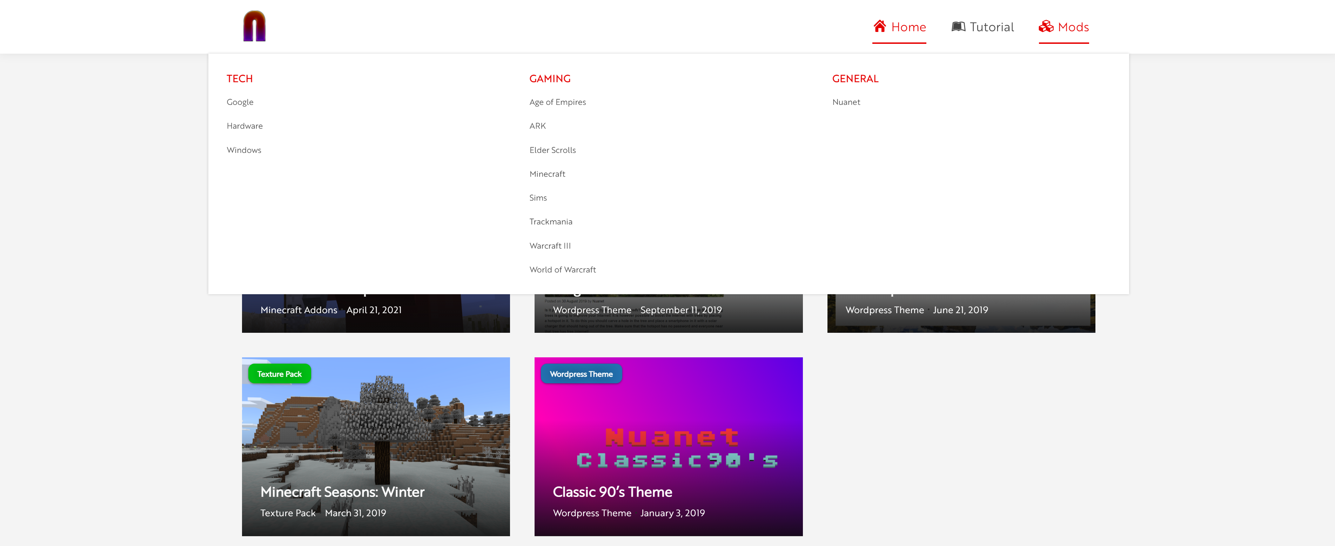
Task: Click Wordpress Theme label beside January 3, 2019
Action: pos(592,513)
